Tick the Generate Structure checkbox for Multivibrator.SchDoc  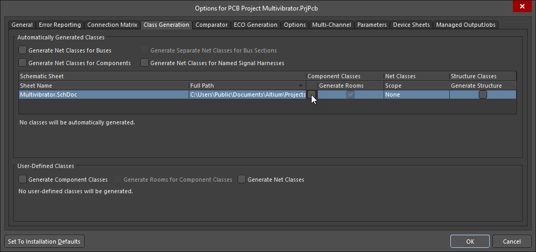click(482, 94)
